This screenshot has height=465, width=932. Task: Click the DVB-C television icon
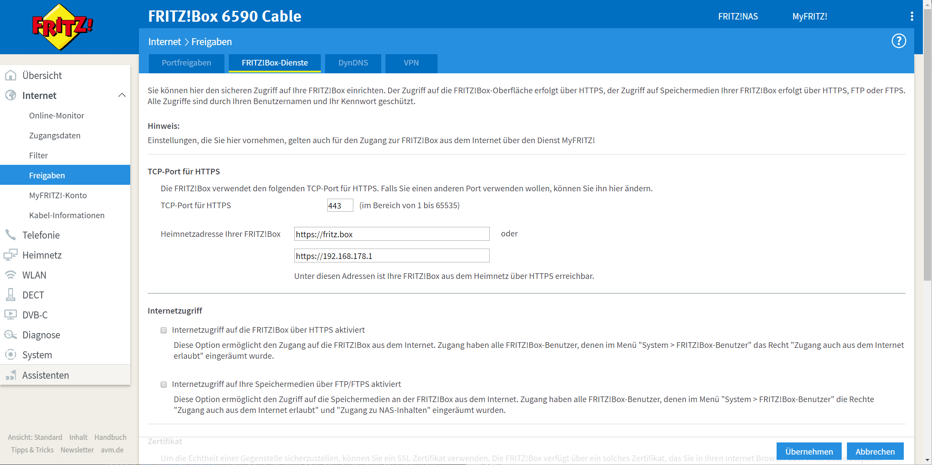coord(10,315)
